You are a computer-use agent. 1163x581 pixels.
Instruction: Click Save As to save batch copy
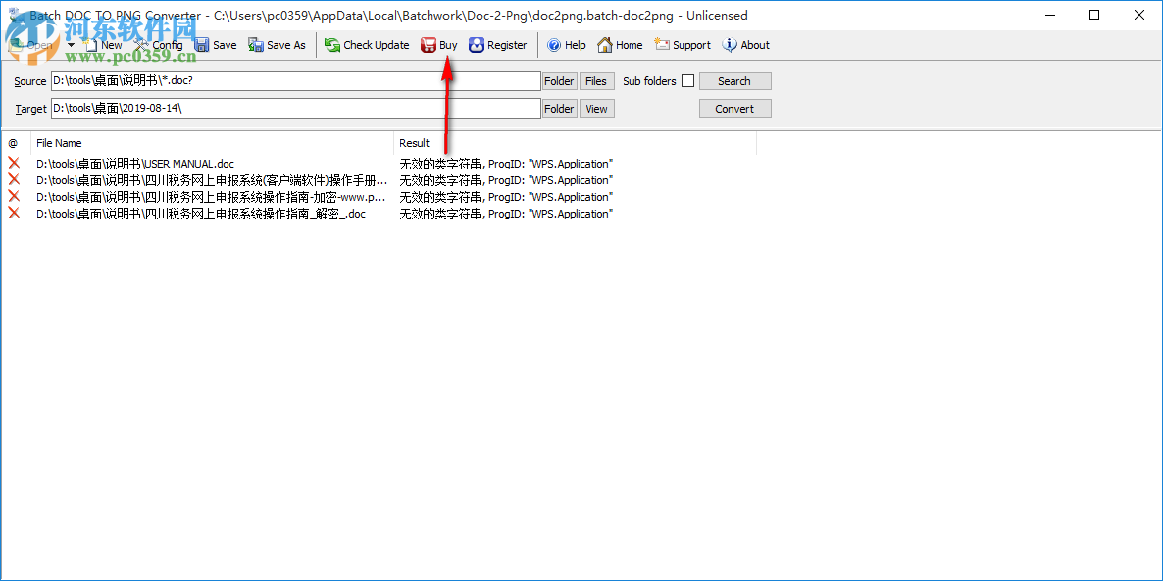click(x=276, y=44)
